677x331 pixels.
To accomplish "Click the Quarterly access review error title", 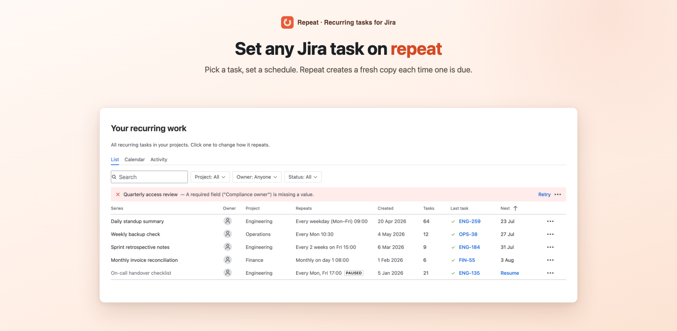I will [x=150, y=195].
